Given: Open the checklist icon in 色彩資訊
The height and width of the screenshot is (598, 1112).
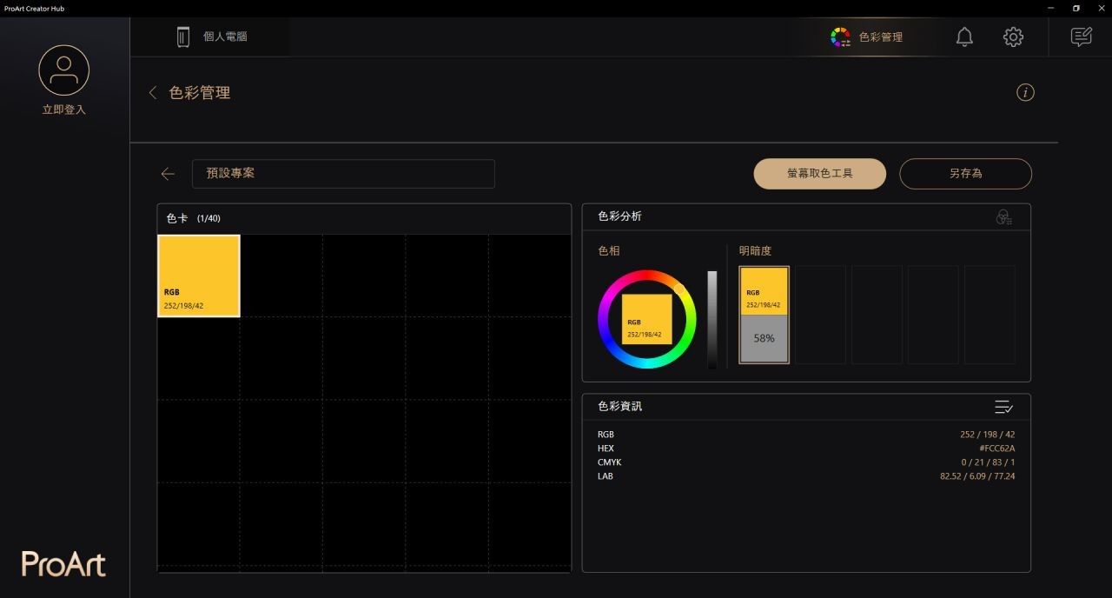Looking at the screenshot, I should 1003,407.
